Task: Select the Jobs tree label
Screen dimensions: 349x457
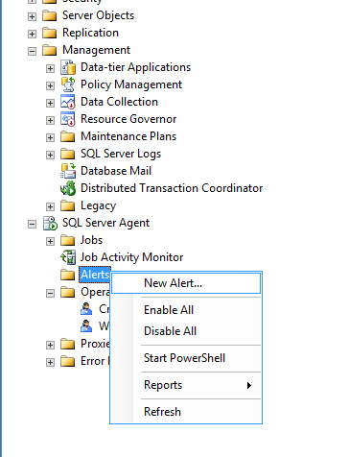Action: (91, 240)
